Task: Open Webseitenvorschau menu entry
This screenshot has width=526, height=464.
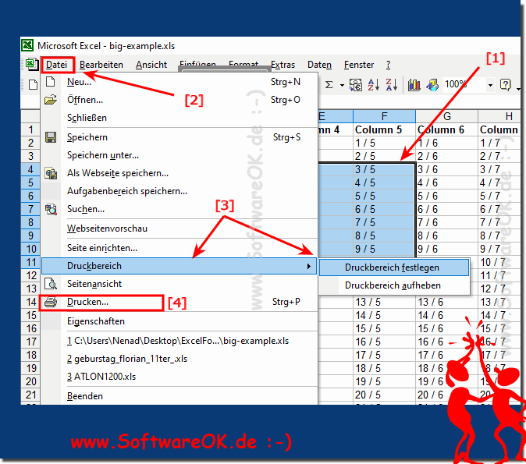Action: (179, 228)
